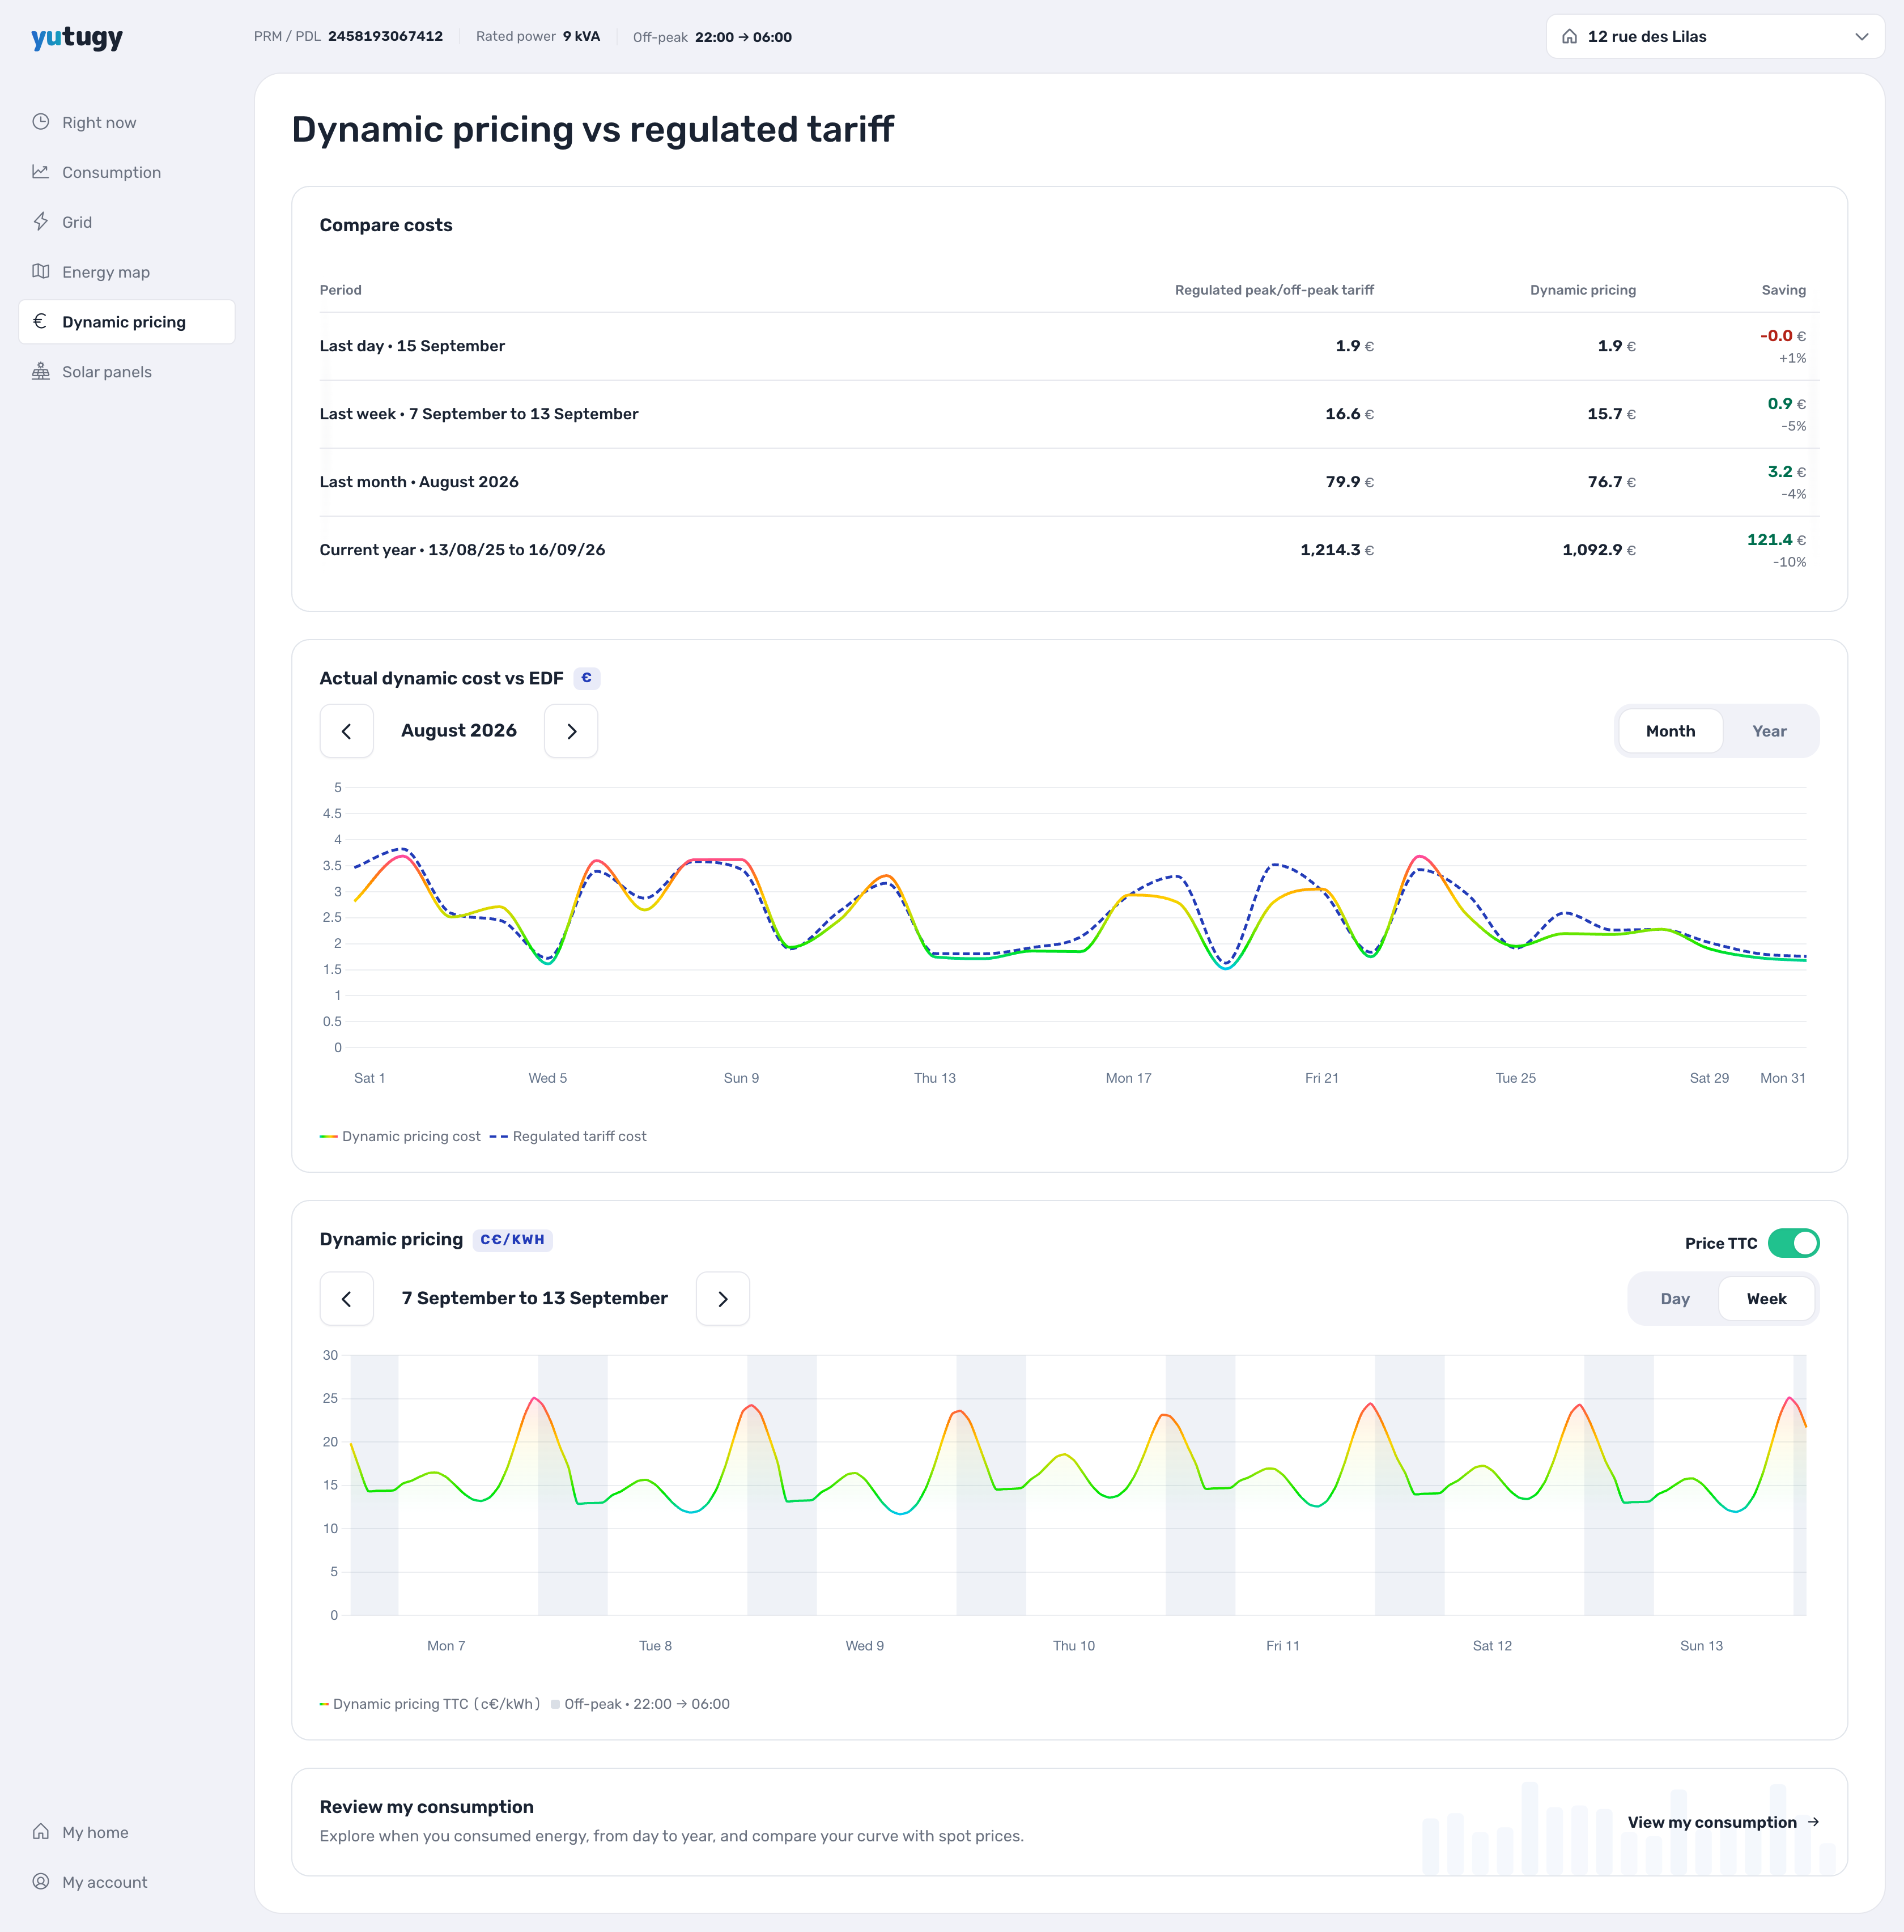Click the 1,092.9 € dynamic pricing value

coord(1599,550)
